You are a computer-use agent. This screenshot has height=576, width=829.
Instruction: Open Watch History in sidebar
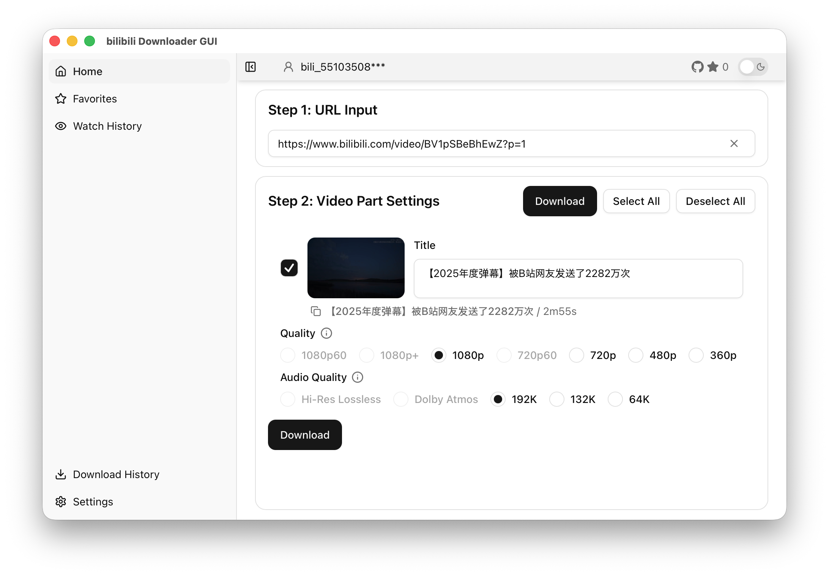[x=139, y=126]
